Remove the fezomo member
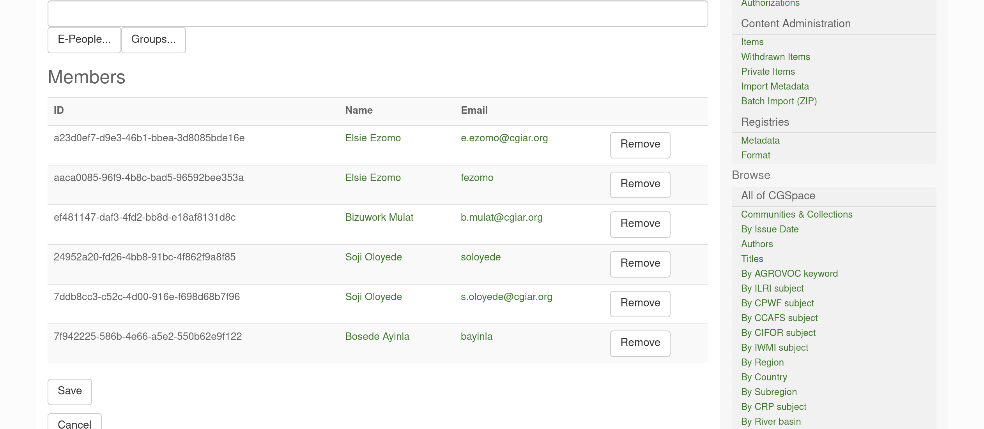The height and width of the screenshot is (429, 984). (x=640, y=185)
